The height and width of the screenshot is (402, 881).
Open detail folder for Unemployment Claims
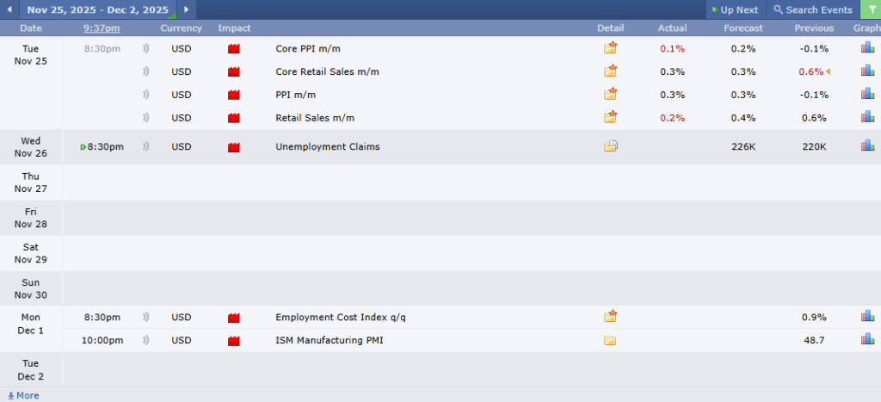(611, 146)
